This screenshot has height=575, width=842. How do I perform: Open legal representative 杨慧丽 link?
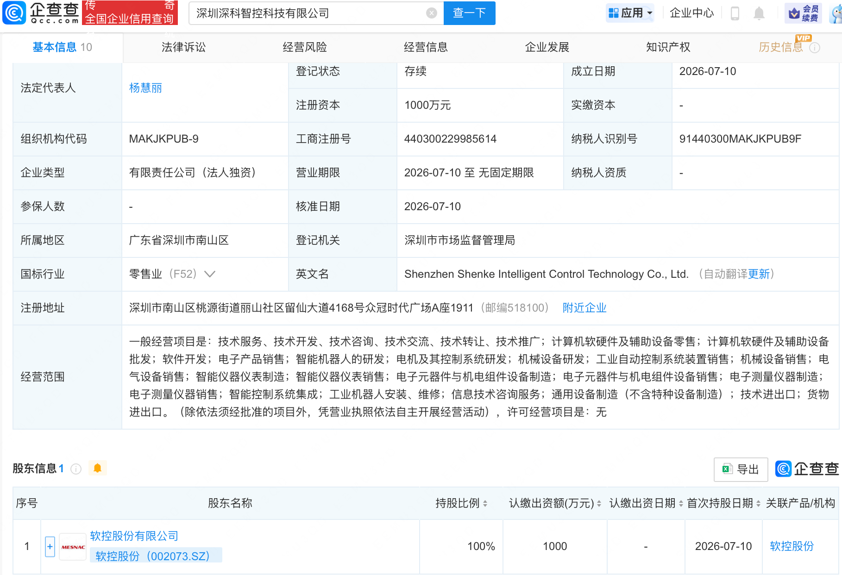(145, 88)
